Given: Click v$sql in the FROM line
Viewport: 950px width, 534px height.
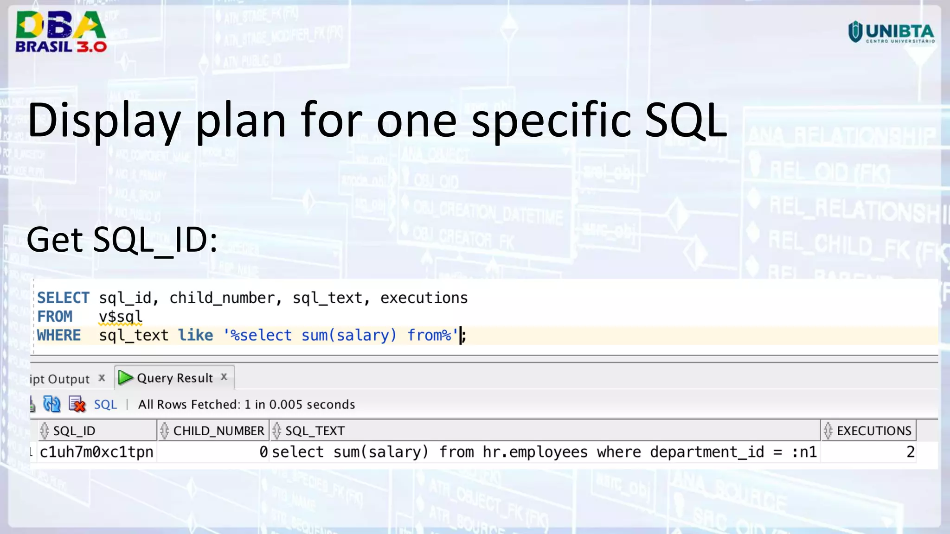Looking at the screenshot, I should [120, 317].
